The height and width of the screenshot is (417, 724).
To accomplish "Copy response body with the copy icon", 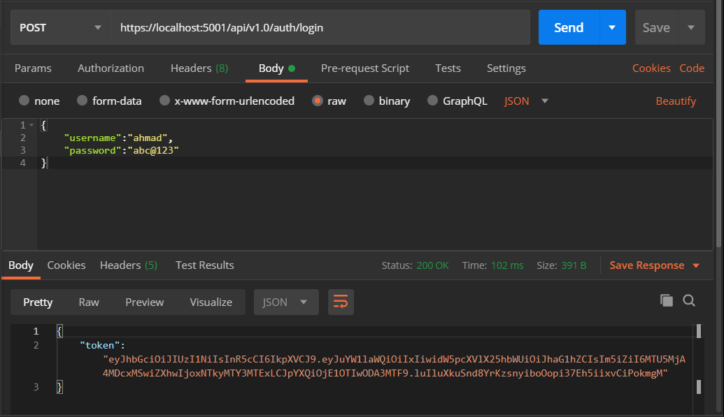I will coord(666,301).
